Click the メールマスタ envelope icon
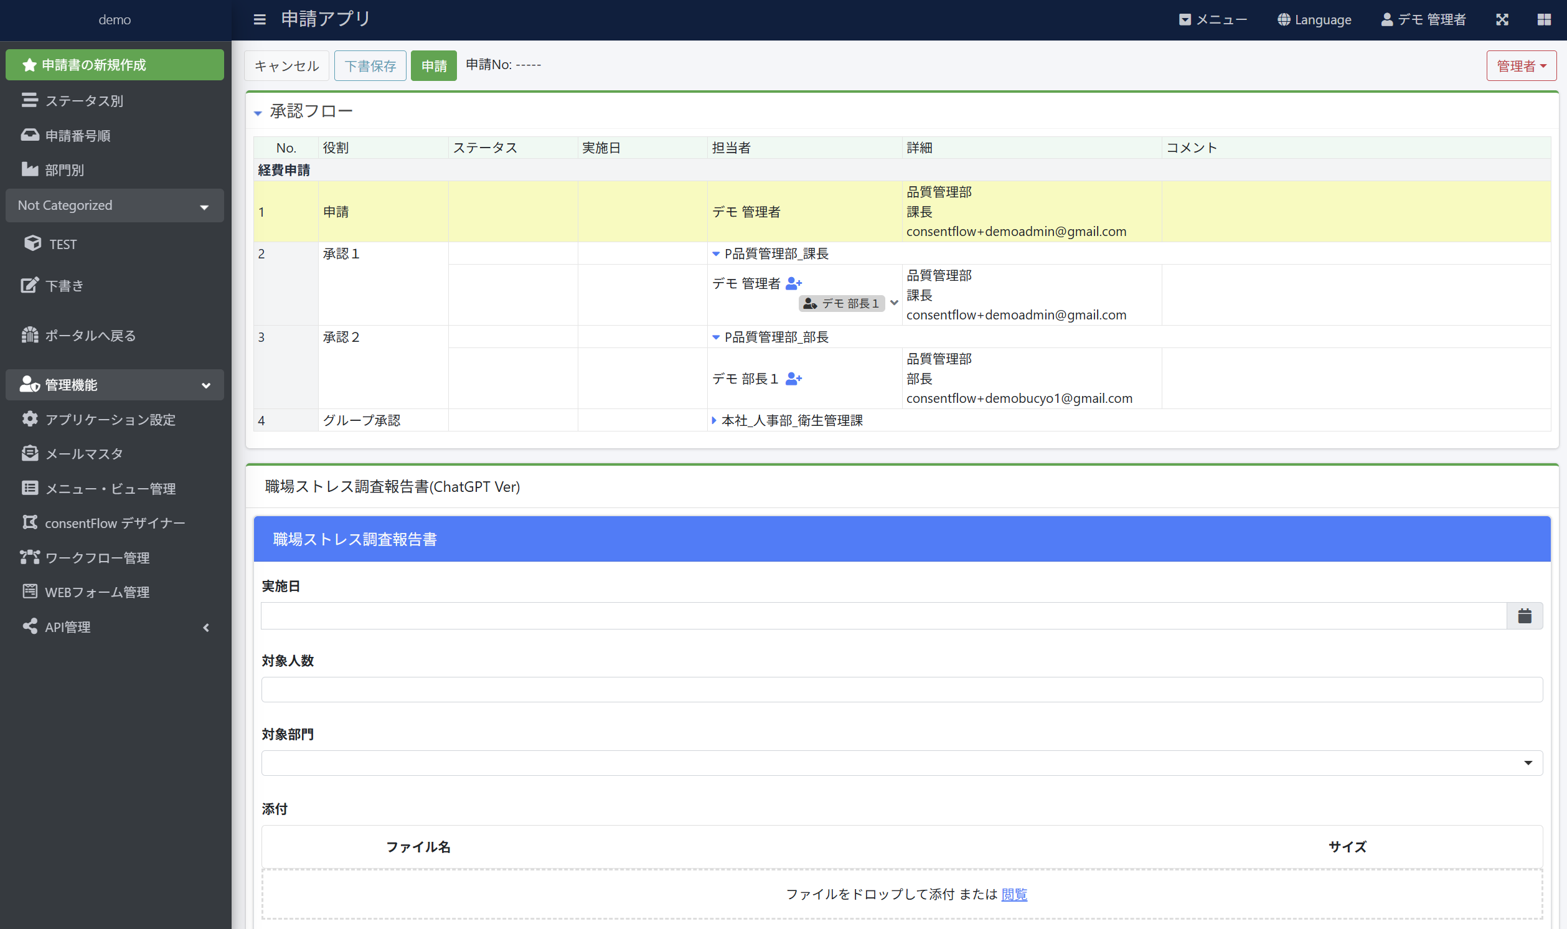 tap(29, 453)
